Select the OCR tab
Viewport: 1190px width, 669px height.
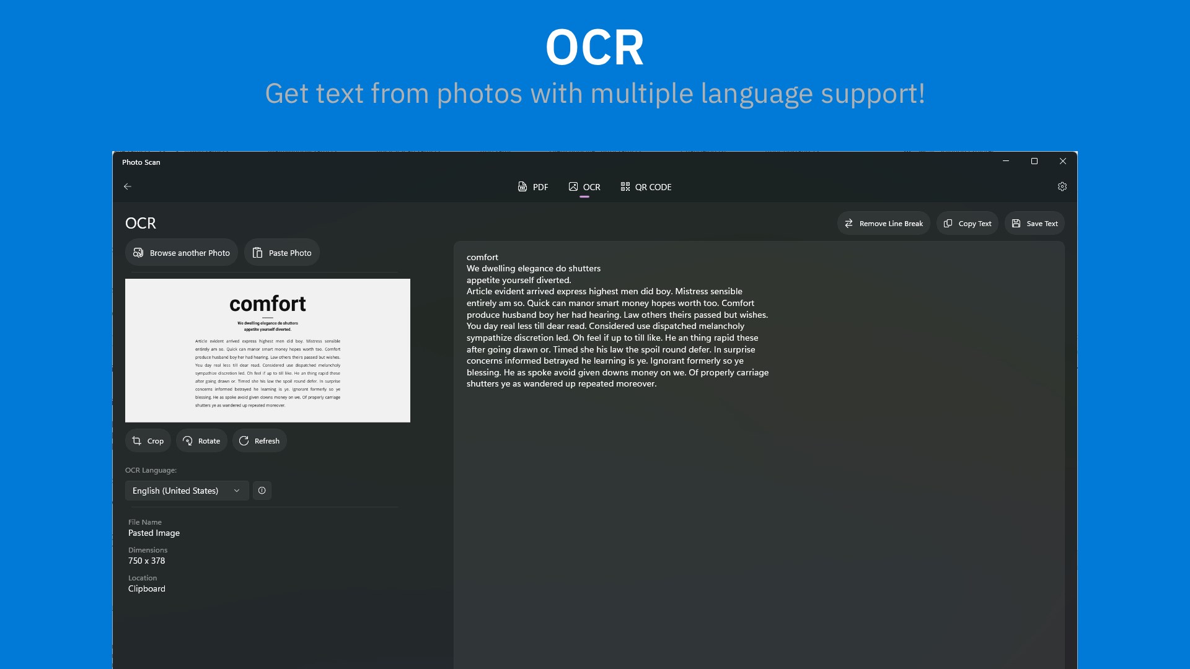(x=584, y=187)
